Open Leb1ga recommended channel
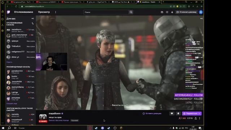This screenshot has width=231, height=130. (x=21, y=93)
